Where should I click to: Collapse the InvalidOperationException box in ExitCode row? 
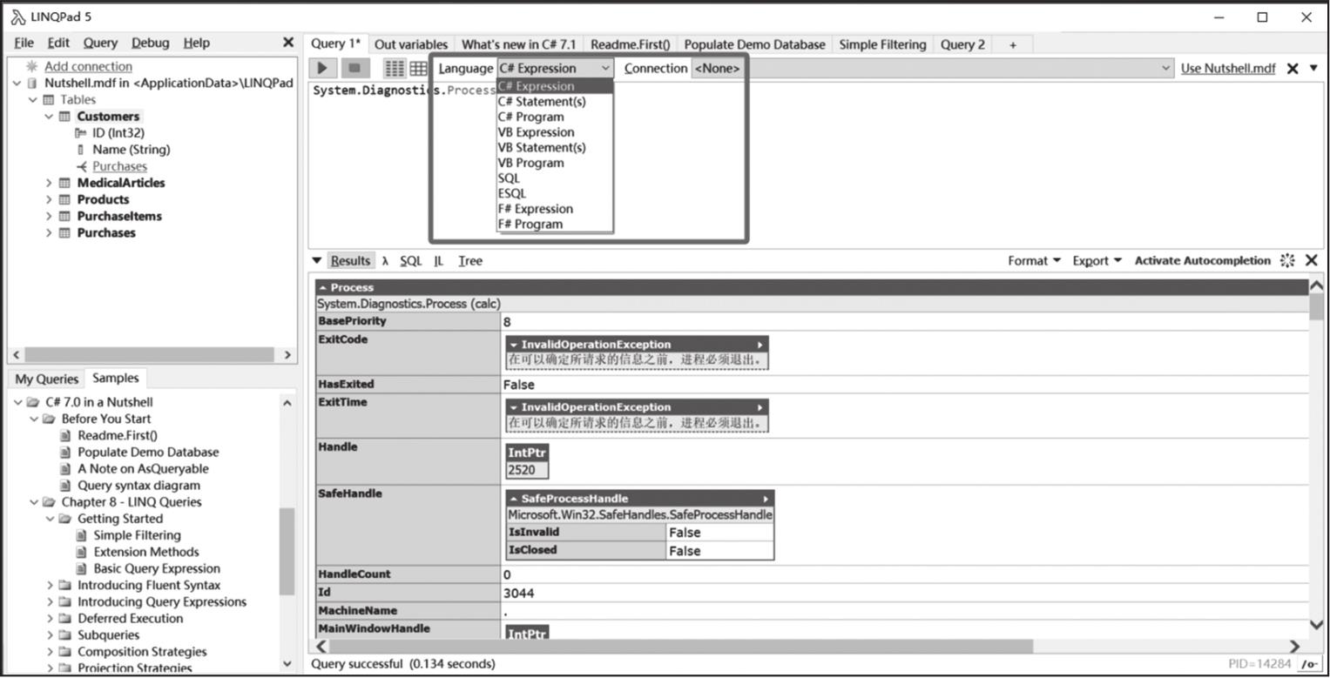(514, 345)
